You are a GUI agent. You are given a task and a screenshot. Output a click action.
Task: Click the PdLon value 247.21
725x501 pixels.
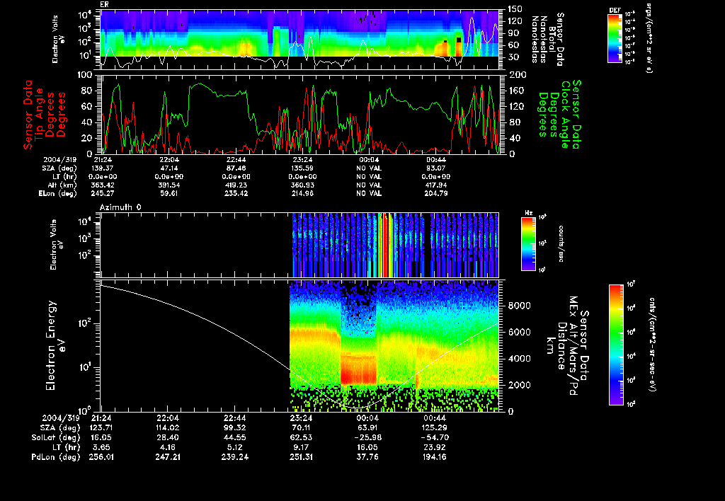[x=168, y=456]
